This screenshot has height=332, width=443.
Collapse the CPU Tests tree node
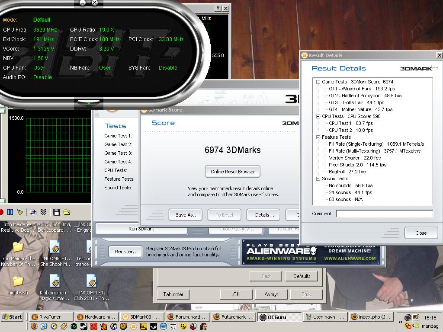[318, 116]
